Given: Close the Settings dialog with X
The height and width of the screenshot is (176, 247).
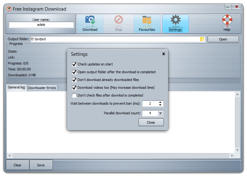Looking at the screenshot, I should pos(164,54).
